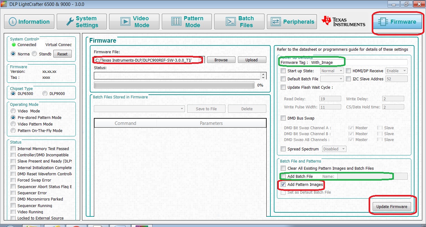Check Update Flash Wait Cycle
The width and height of the screenshot is (426, 227).
point(283,87)
